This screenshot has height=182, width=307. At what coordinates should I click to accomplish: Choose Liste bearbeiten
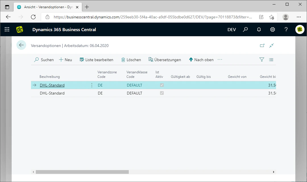point(97,60)
